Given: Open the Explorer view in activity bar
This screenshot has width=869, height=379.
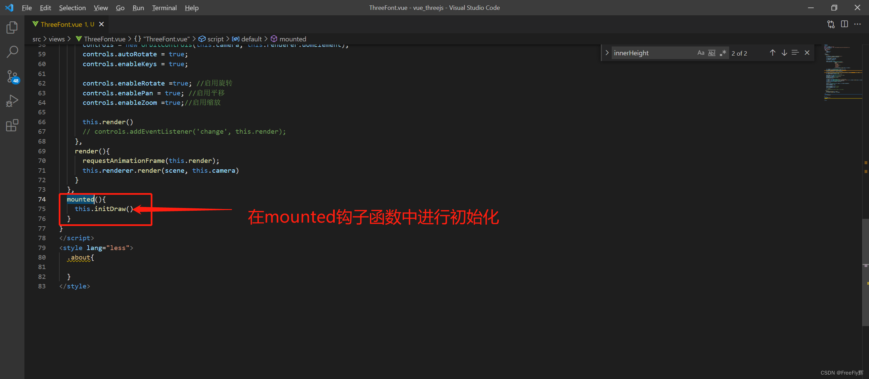Looking at the screenshot, I should coord(12,27).
